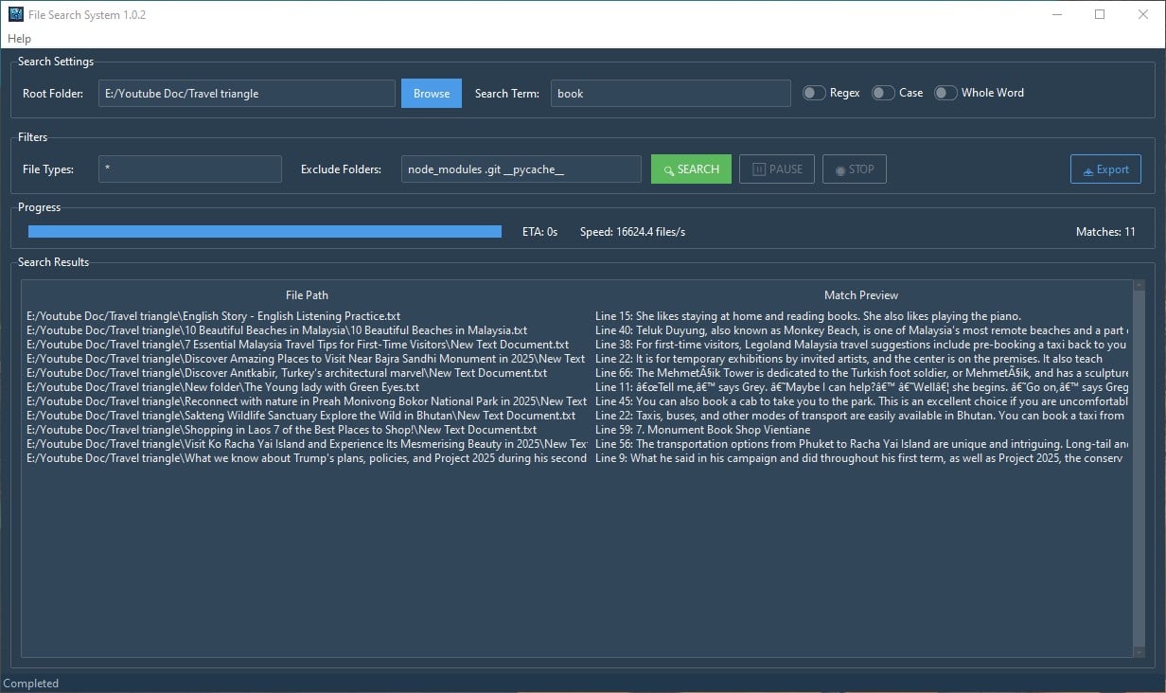This screenshot has width=1166, height=693.
Task: Export the search results
Action: pos(1105,169)
